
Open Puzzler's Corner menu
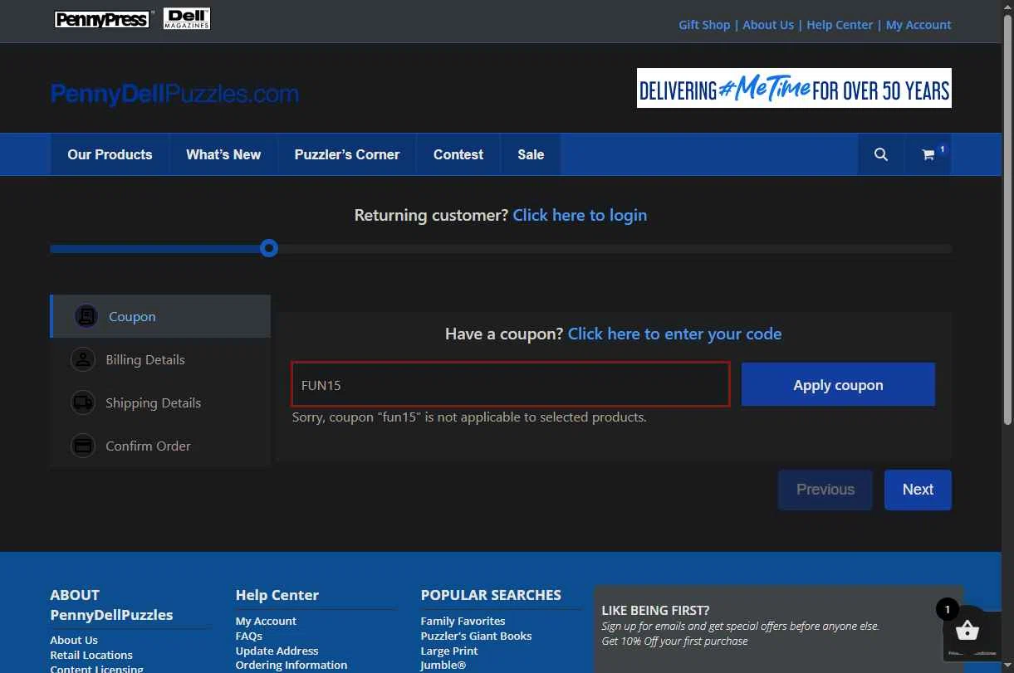(x=347, y=154)
